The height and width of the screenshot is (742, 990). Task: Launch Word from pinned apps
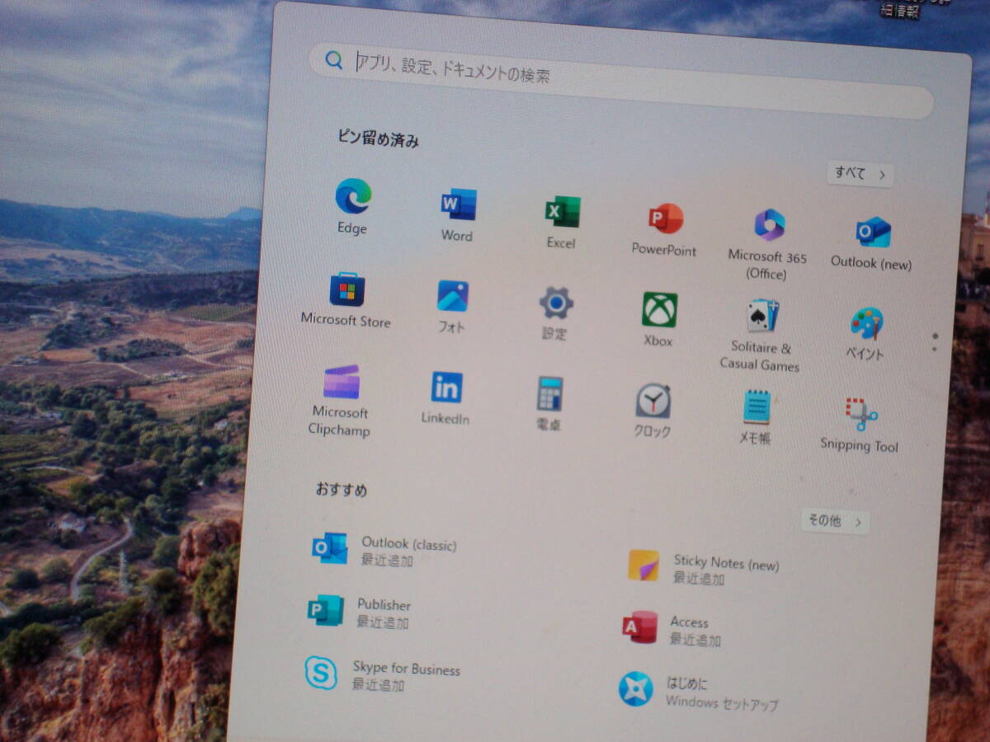[459, 204]
